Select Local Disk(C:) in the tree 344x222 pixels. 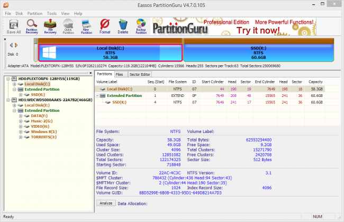point(37,84)
